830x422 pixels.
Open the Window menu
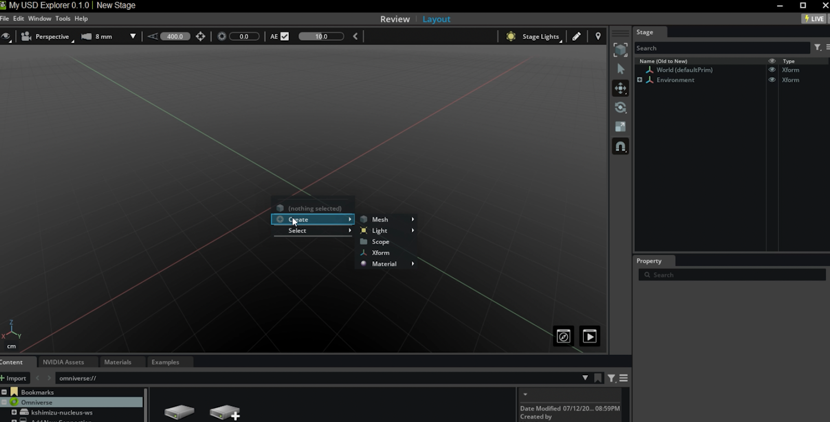click(x=39, y=18)
